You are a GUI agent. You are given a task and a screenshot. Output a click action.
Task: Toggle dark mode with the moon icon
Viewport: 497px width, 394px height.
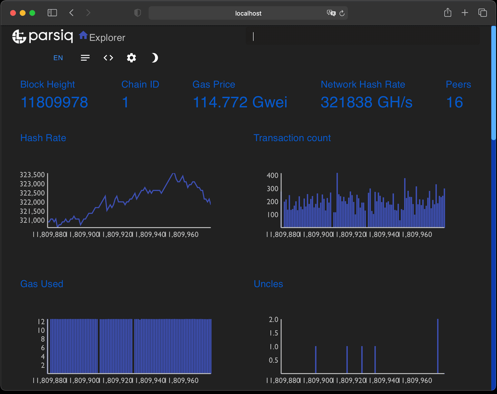155,58
